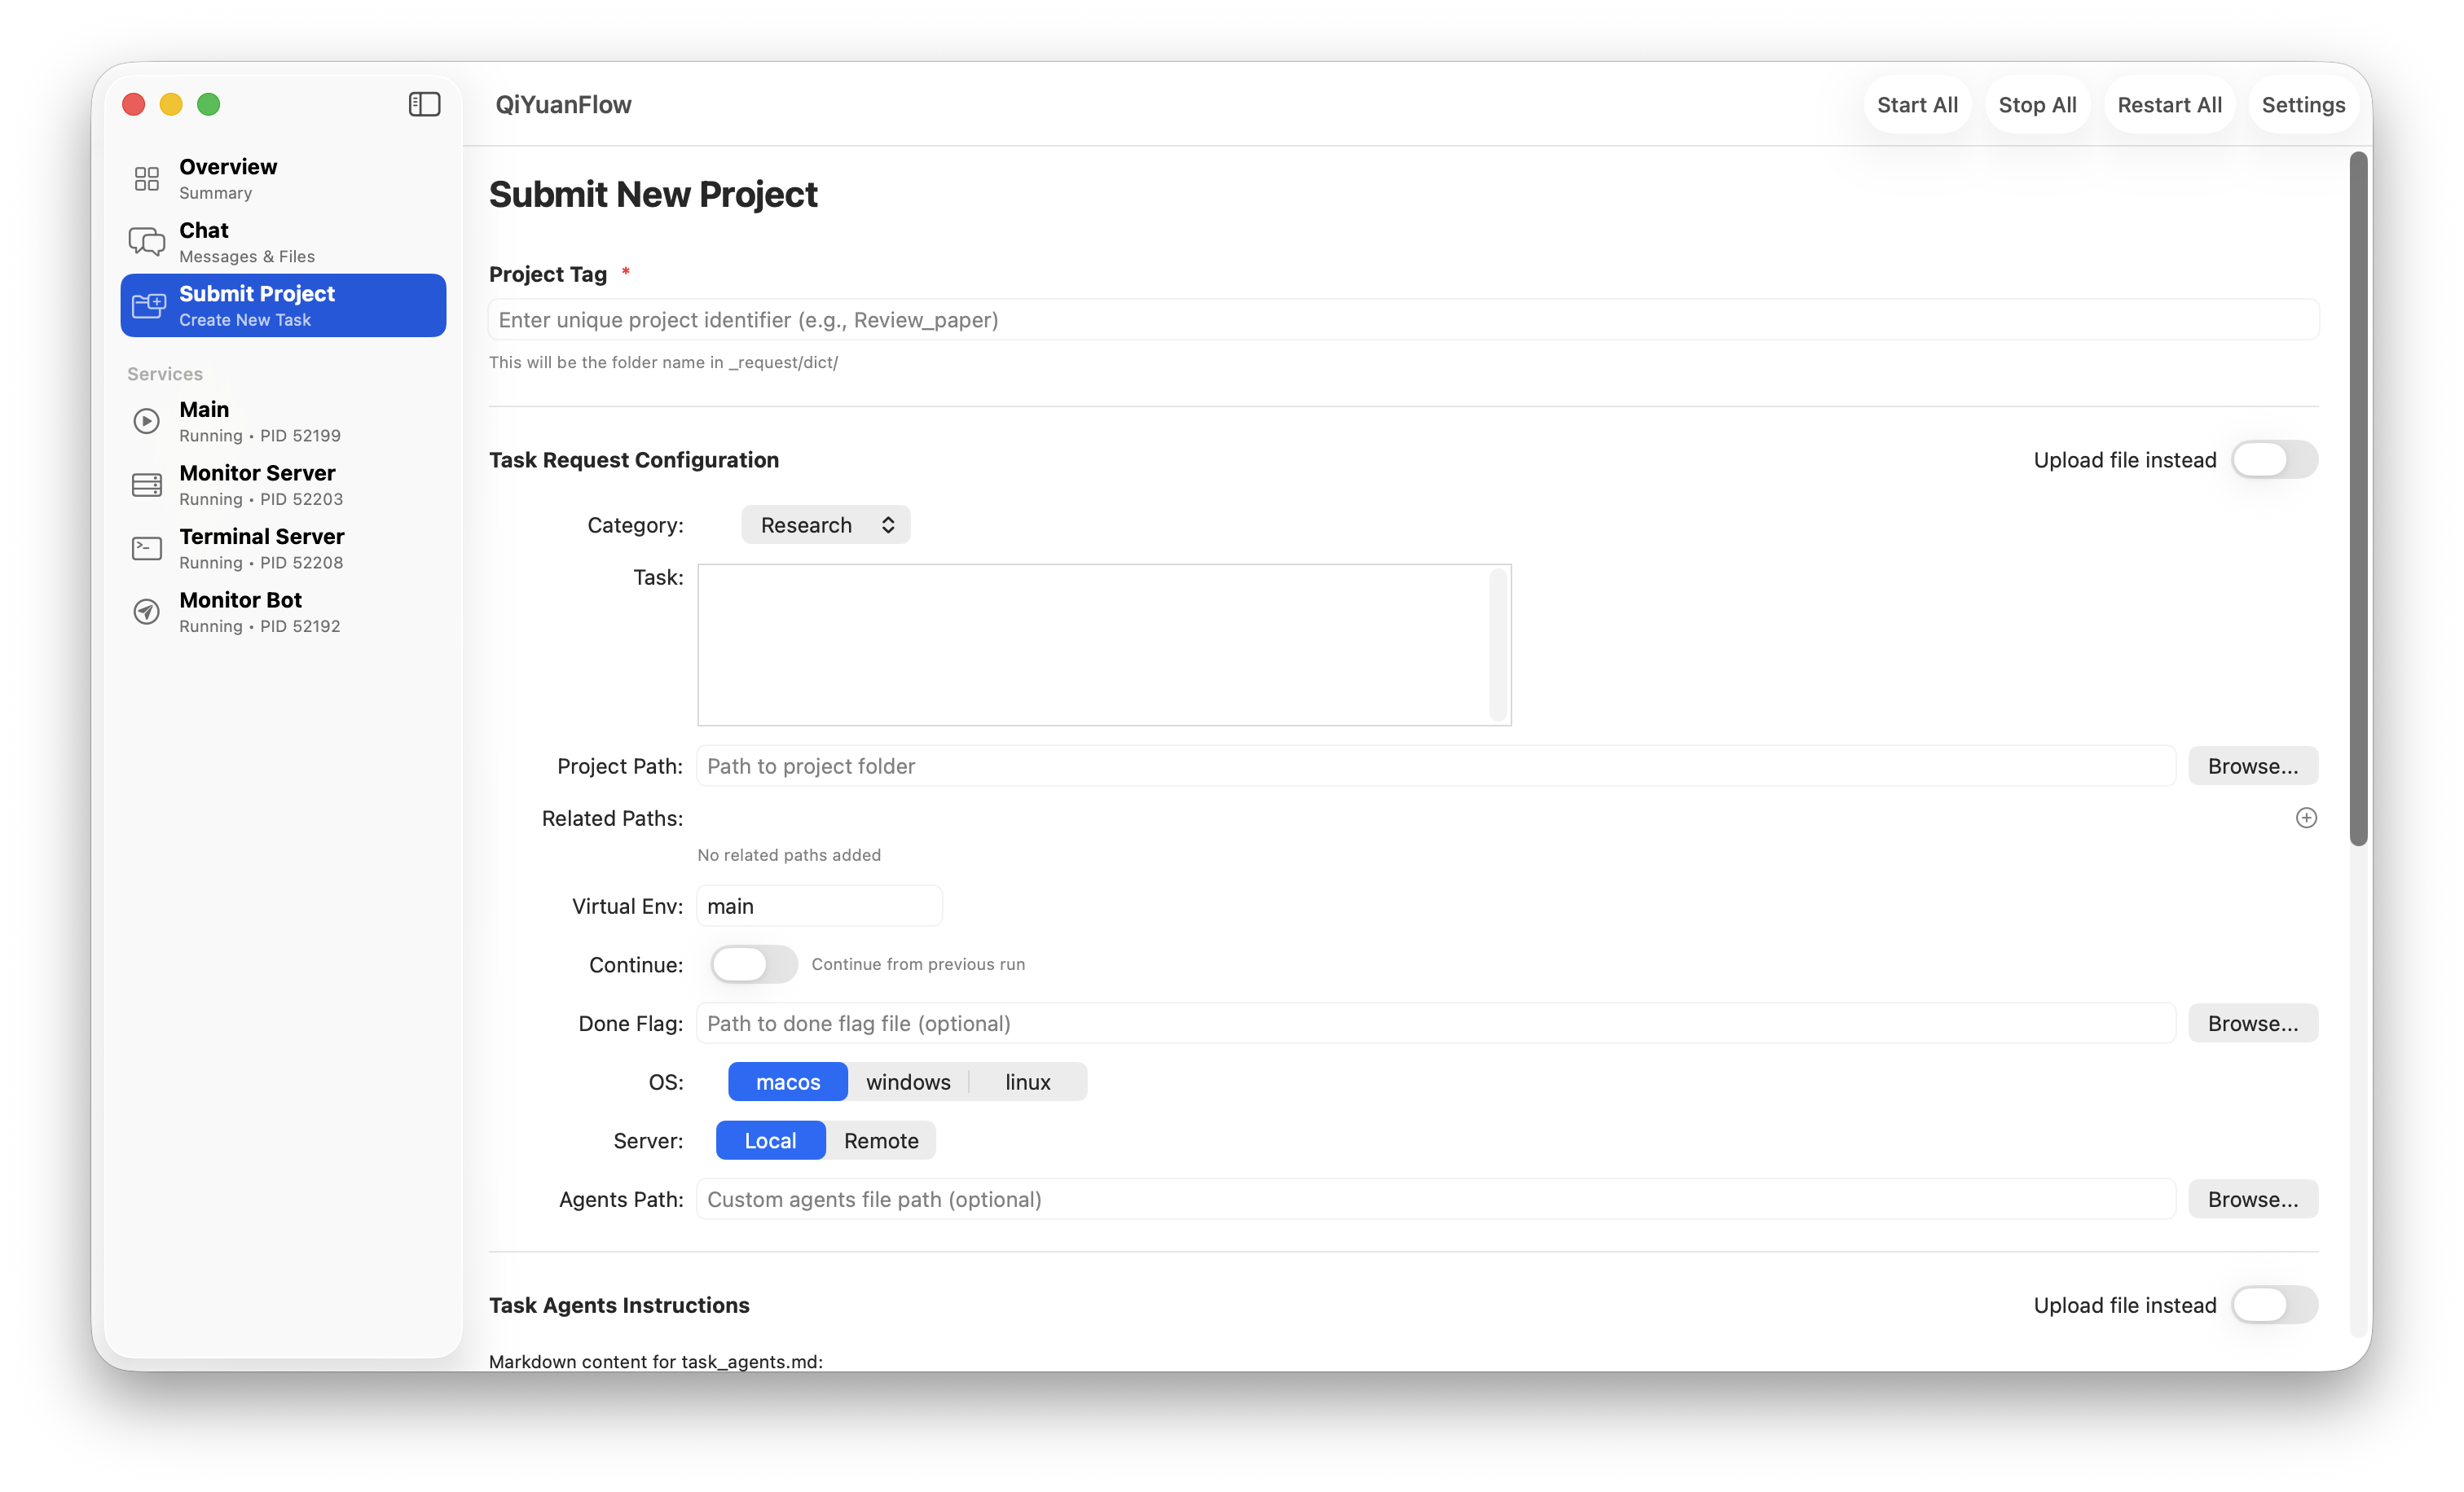Select windows as the OS
2464x1492 pixels.
pyautogui.click(x=908, y=1082)
